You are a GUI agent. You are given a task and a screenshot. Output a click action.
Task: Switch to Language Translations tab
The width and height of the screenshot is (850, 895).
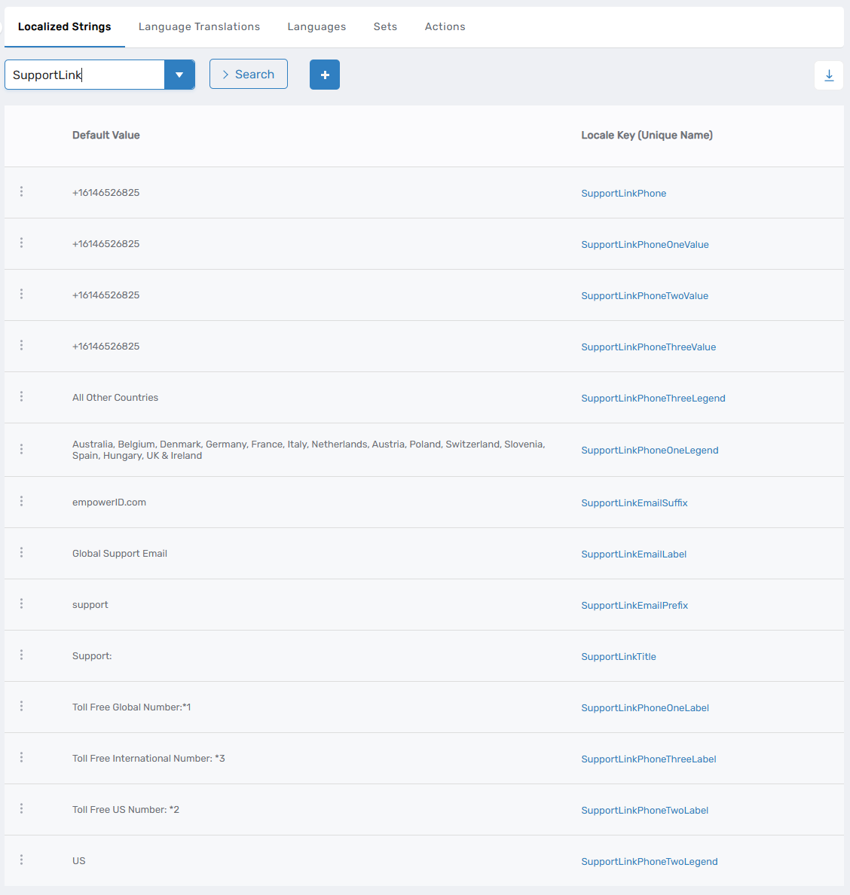tap(199, 26)
